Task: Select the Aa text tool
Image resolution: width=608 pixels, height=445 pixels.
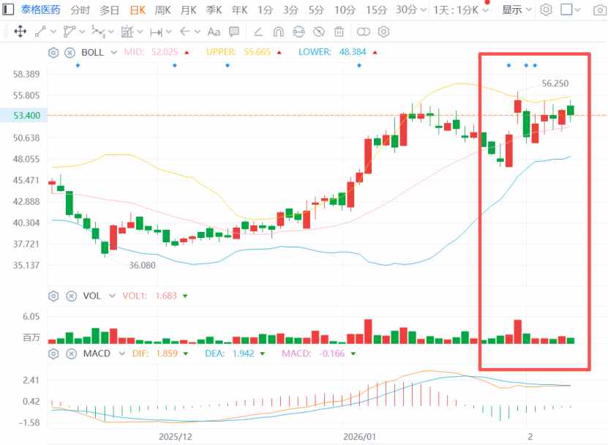Action: tap(214, 31)
